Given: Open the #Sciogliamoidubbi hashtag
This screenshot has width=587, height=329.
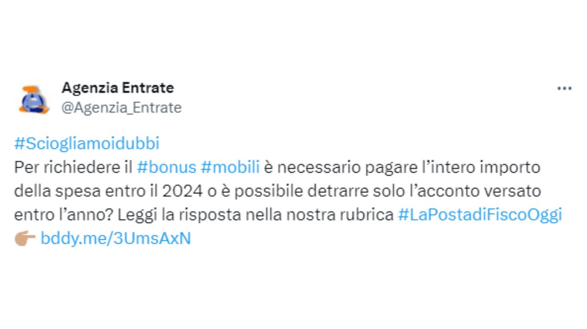Looking at the screenshot, I should pyautogui.click(x=87, y=142).
